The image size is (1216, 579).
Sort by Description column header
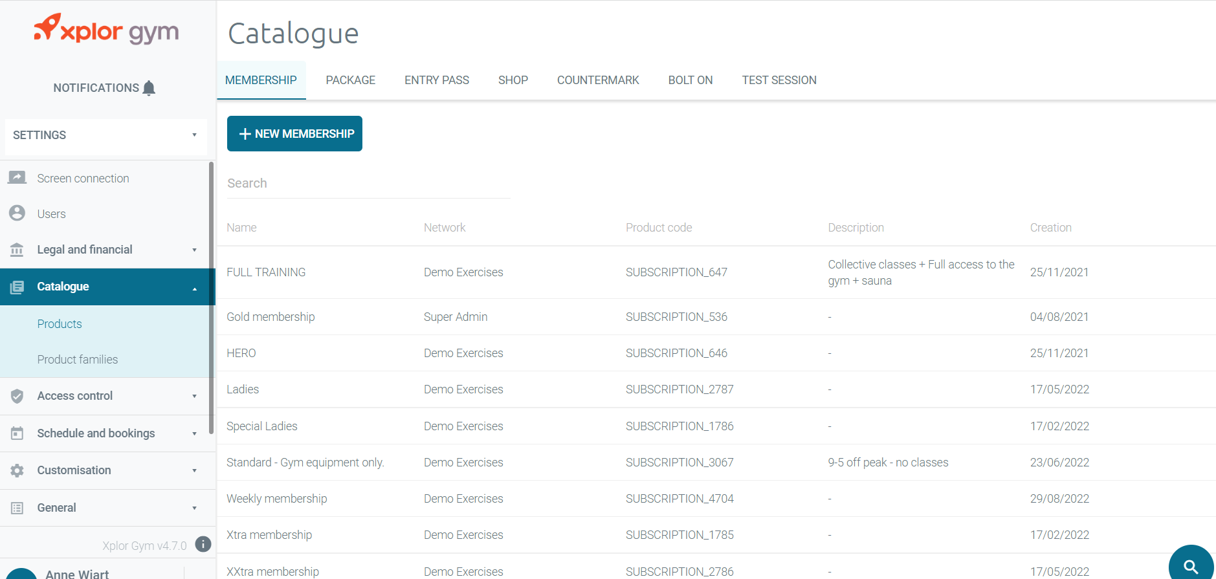856,228
